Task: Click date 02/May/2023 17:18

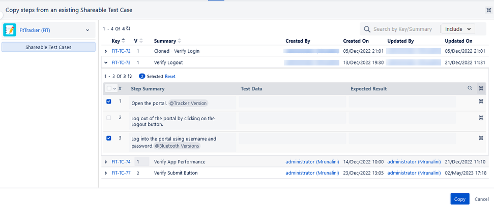Action: click(466, 173)
